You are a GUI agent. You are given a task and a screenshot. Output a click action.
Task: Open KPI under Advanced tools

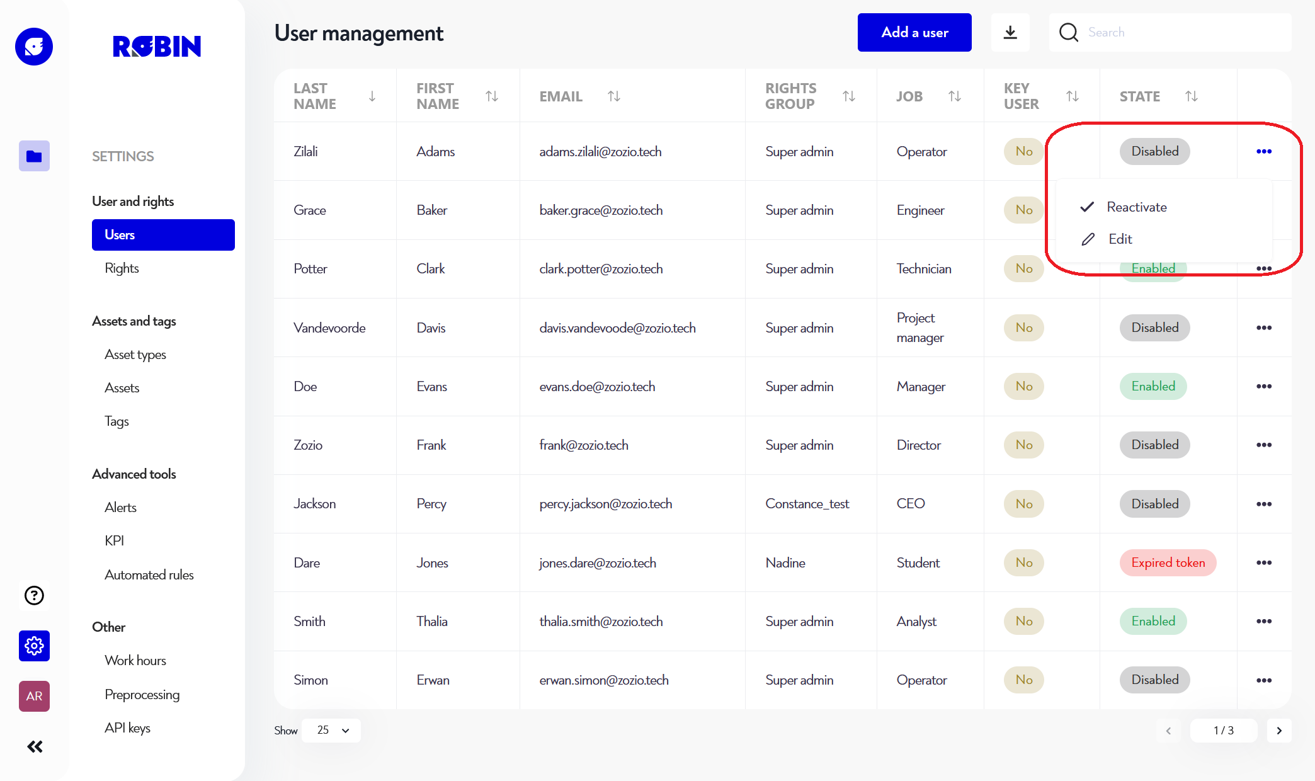(114, 541)
